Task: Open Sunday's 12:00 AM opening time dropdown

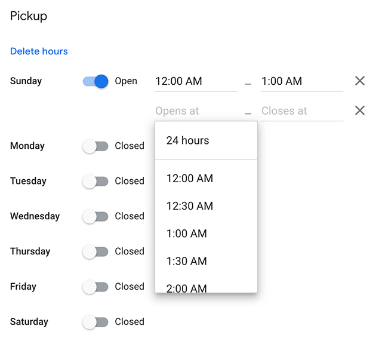Action: click(x=196, y=81)
